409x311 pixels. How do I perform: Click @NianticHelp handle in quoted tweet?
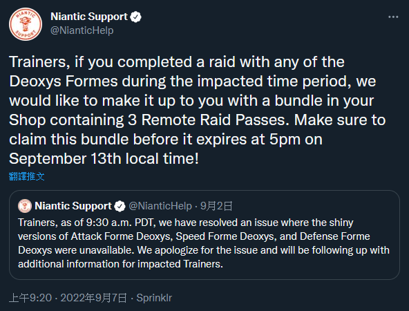tap(160, 206)
